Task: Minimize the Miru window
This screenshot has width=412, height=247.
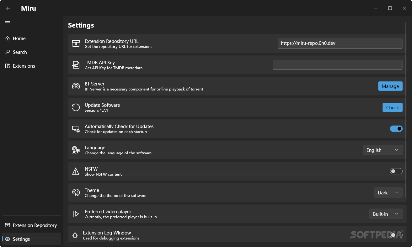Action: coord(376,8)
